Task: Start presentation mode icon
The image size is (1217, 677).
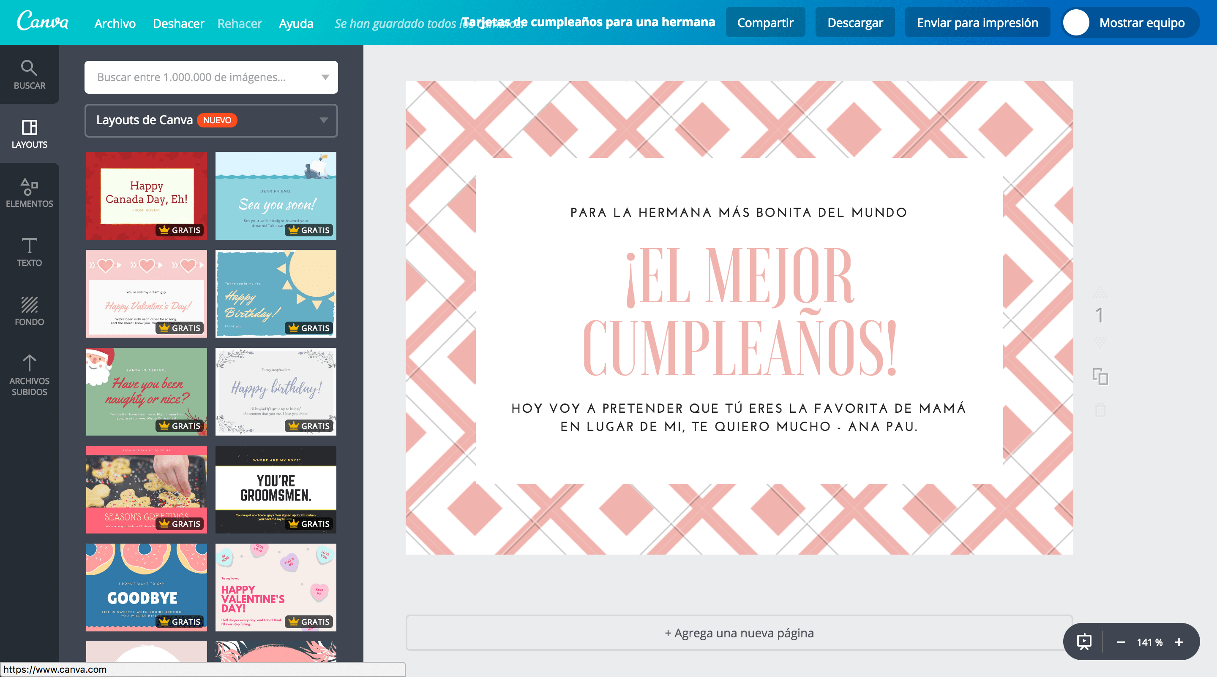Action: [x=1084, y=642]
